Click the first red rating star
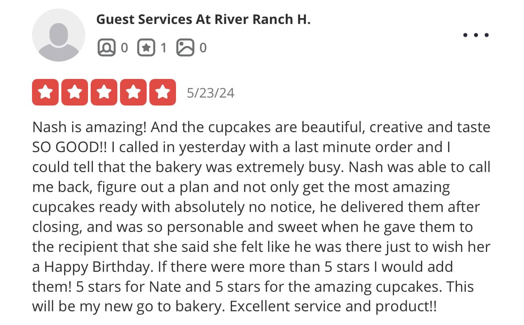The height and width of the screenshot is (325, 524). (45, 92)
